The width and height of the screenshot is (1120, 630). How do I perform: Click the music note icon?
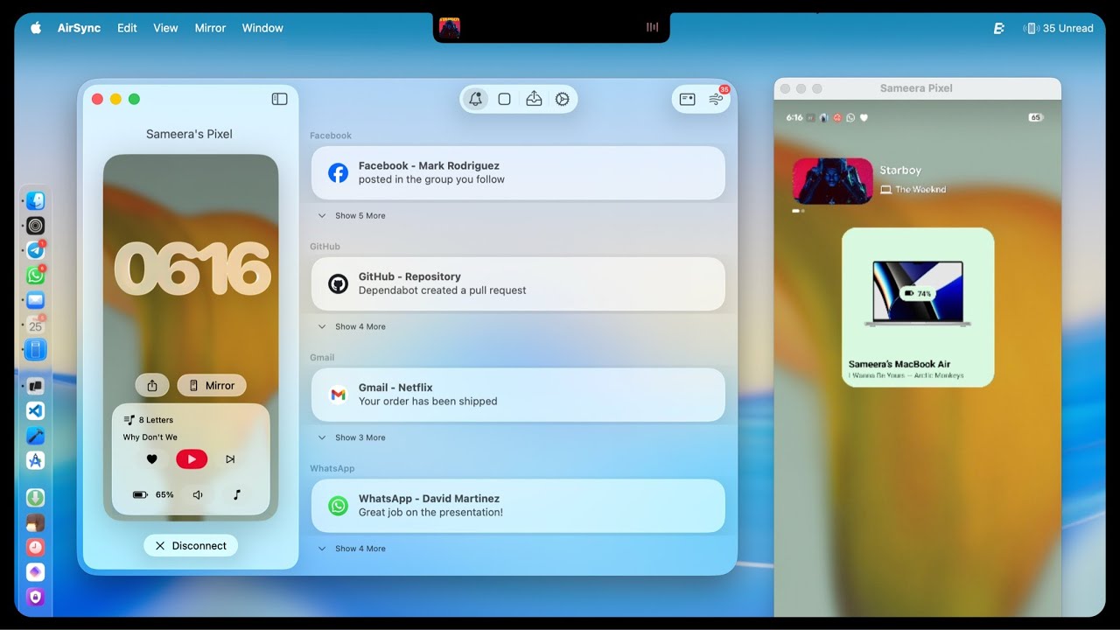236,494
